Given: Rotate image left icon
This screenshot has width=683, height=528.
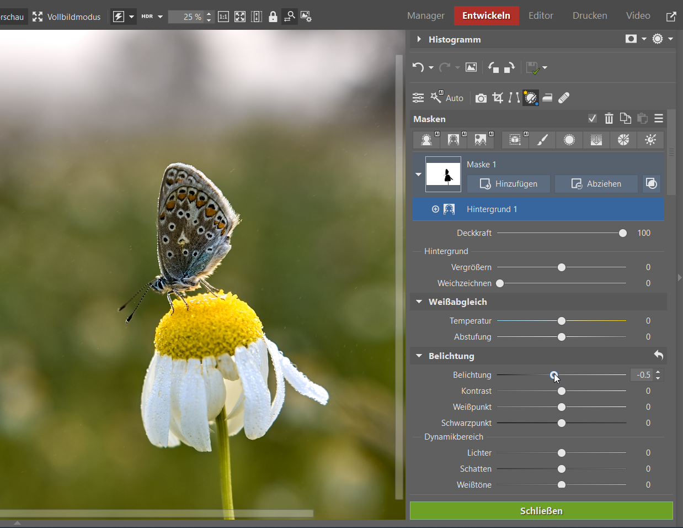Looking at the screenshot, I should click(x=493, y=67).
